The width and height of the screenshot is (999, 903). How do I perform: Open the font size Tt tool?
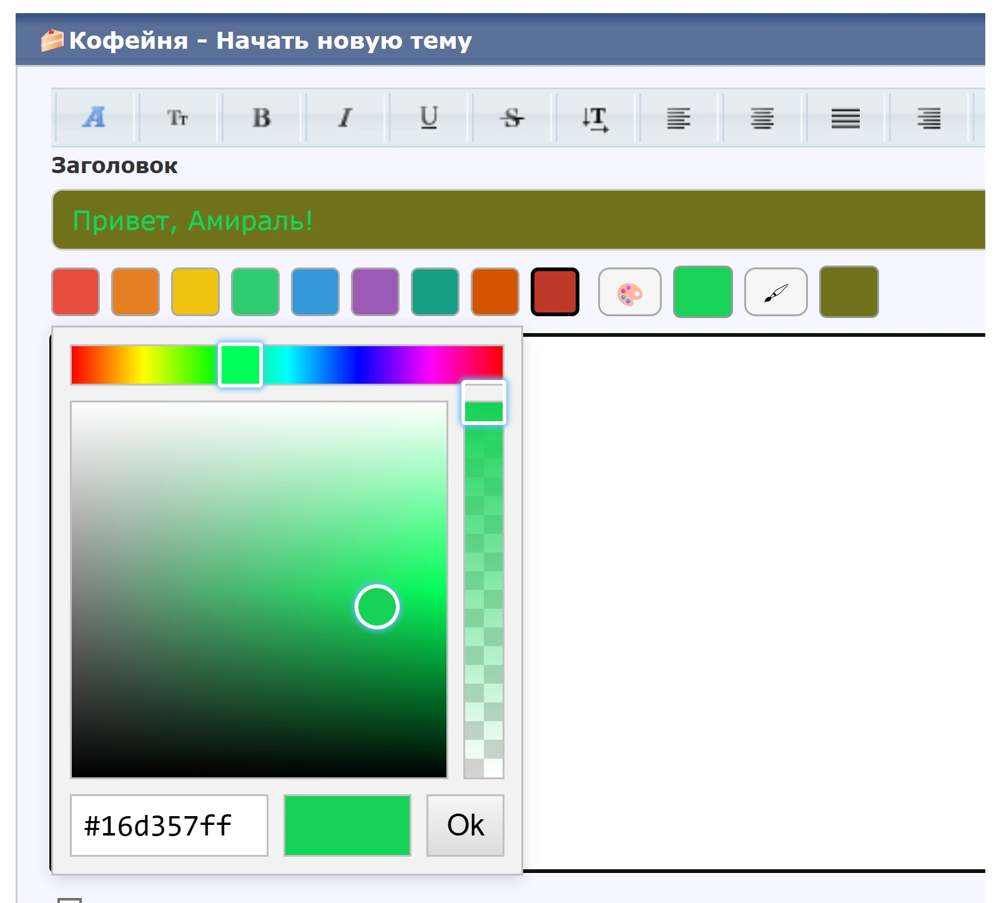(x=178, y=117)
